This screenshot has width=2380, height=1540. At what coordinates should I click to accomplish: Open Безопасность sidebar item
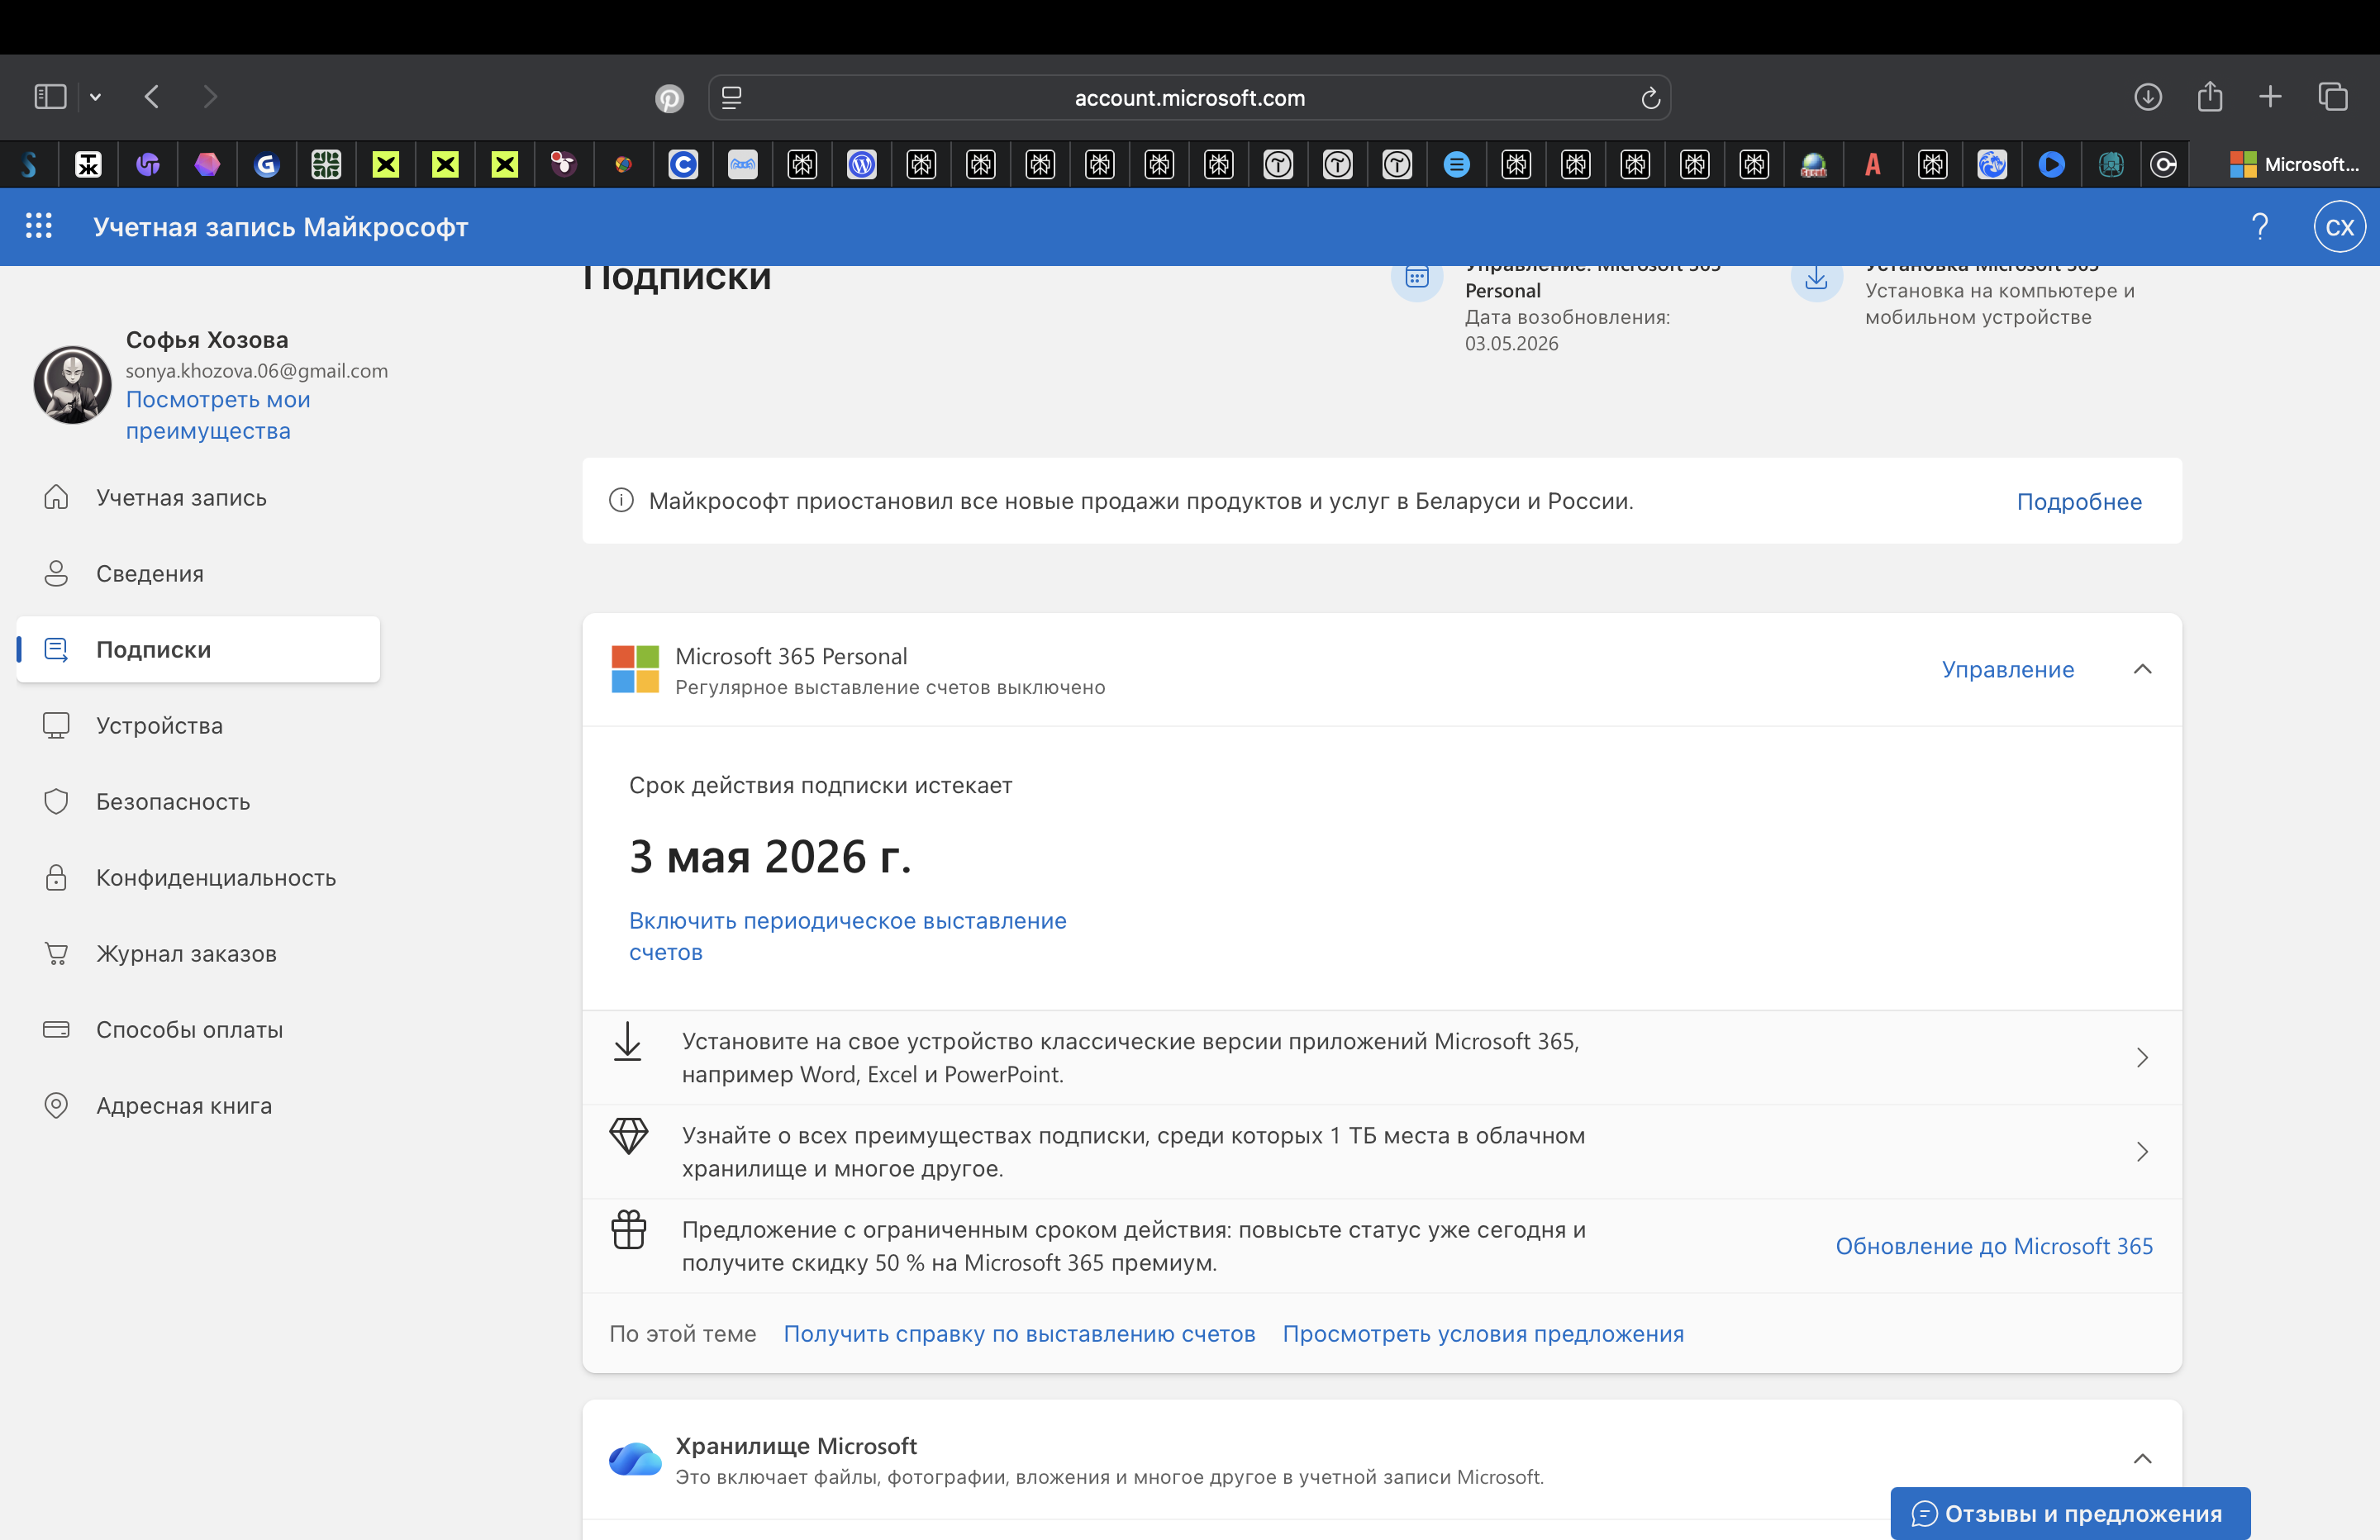172,801
